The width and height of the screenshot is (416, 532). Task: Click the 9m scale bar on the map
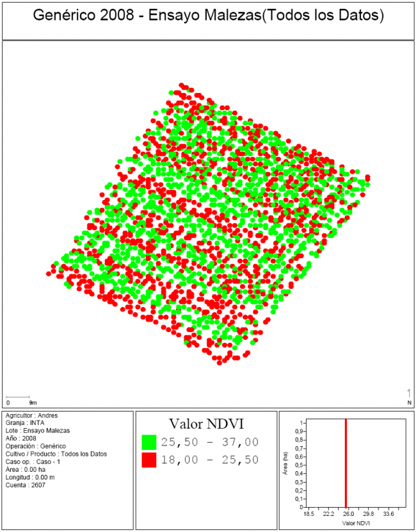19,399
